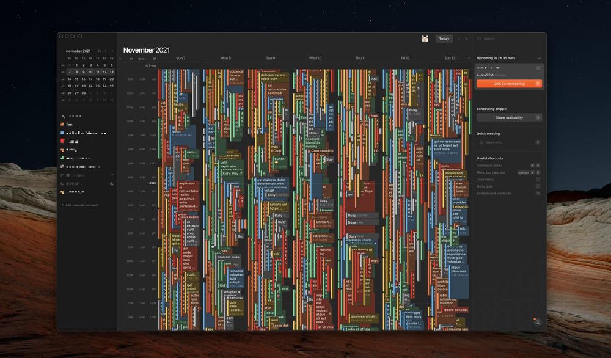Click the Wed 10 day header
This screenshot has width=611, height=358.
pos(315,58)
